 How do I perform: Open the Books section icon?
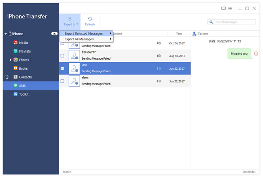(x=15, y=68)
